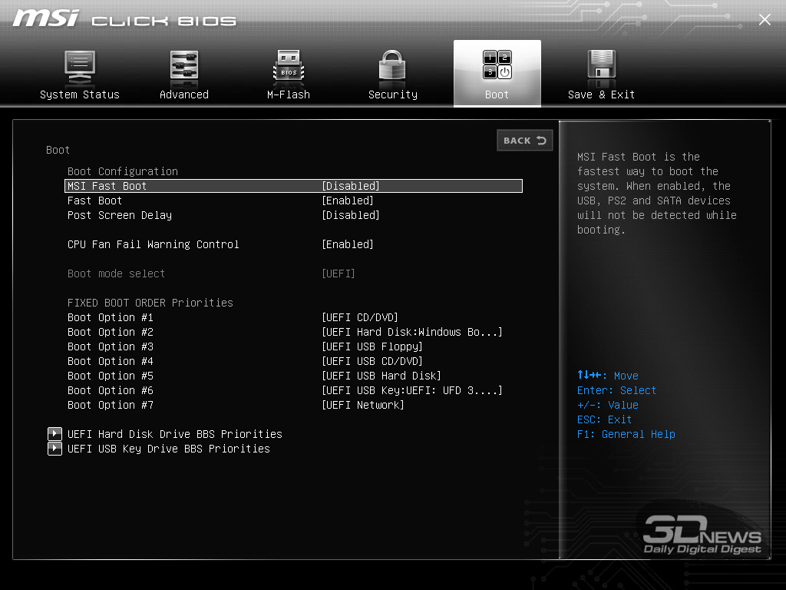Toggle Fast Boot Enabled value

(348, 201)
